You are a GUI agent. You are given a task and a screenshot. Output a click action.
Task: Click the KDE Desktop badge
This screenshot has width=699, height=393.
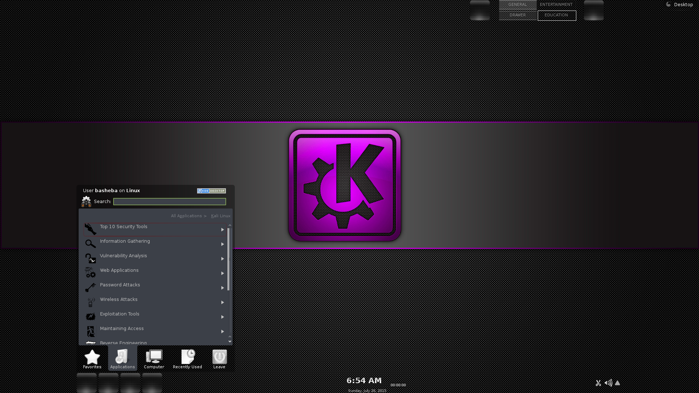pyautogui.click(x=212, y=191)
